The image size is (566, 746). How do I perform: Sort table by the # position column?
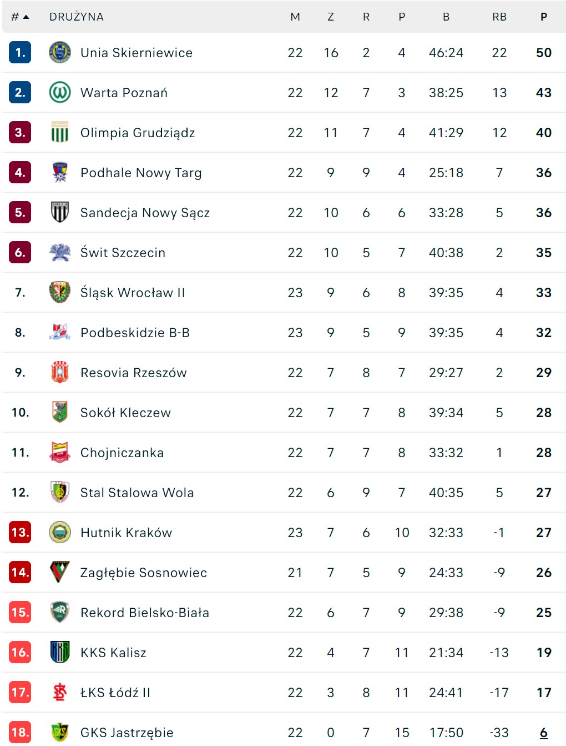click(x=20, y=17)
